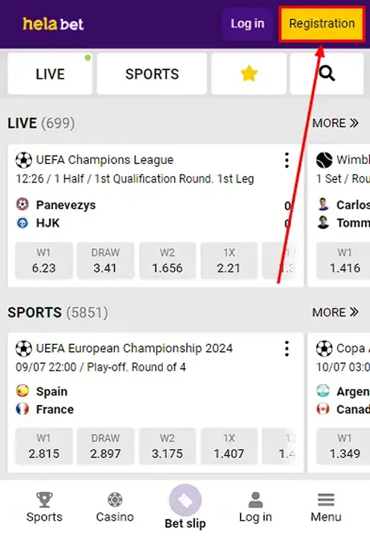Select W2 odds 1.656 for HJK
The image size is (370, 536).
pos(167,260)
